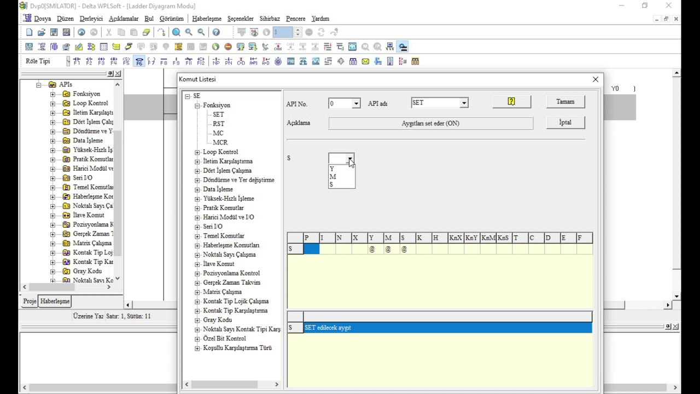Open the API No. dropdown
Viewport: 700px width, 394px height.
357,103
